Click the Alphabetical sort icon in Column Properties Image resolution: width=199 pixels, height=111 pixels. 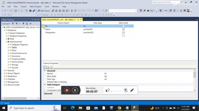pyautogui.click(x=48, y=67)
